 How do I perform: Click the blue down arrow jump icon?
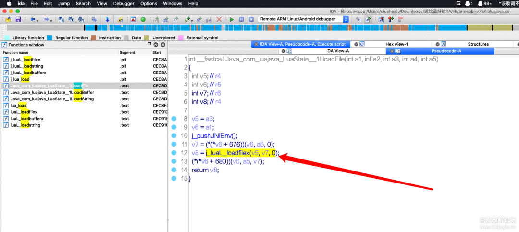pyautogui.click(x=107, y=19)
